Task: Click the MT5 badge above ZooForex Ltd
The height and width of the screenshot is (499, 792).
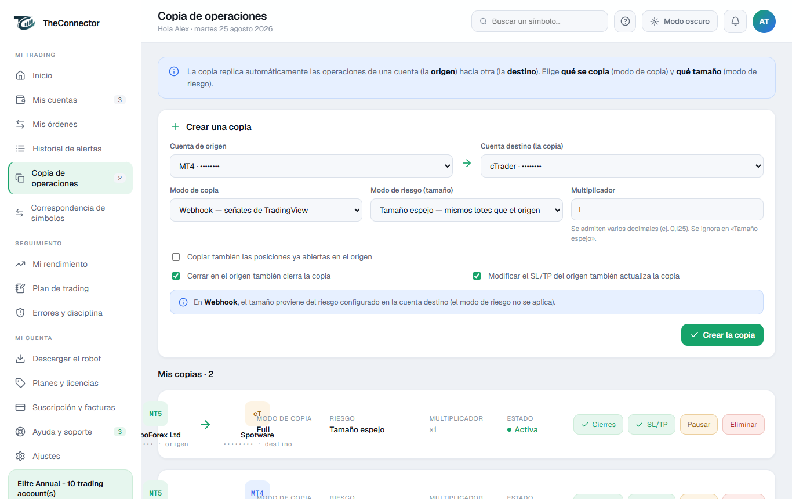Action: coord(155,414)
